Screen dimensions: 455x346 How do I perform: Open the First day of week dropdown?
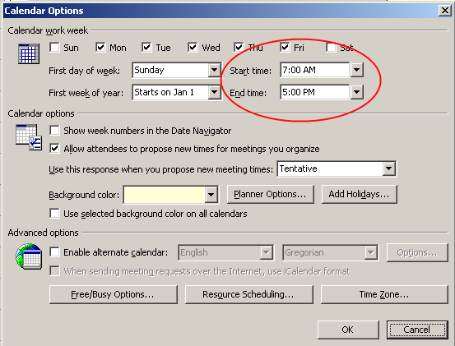pos(214,70)
